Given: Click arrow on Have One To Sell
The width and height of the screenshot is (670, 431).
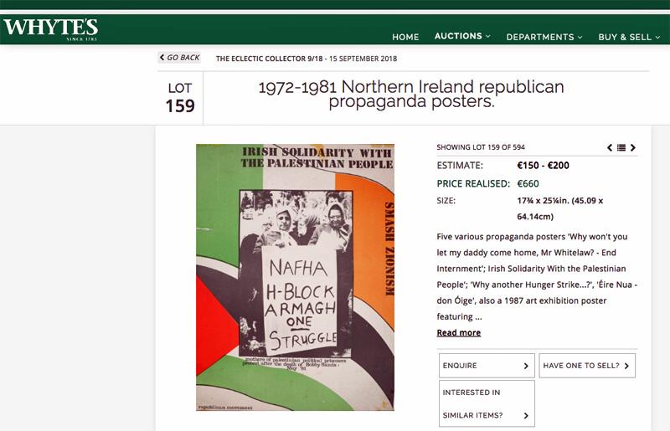Looking at the screenshot, I should [626, 366].
